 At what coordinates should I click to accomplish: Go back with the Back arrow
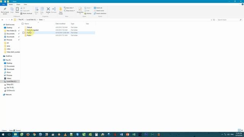pyautogui.click(x=2, y=20)
